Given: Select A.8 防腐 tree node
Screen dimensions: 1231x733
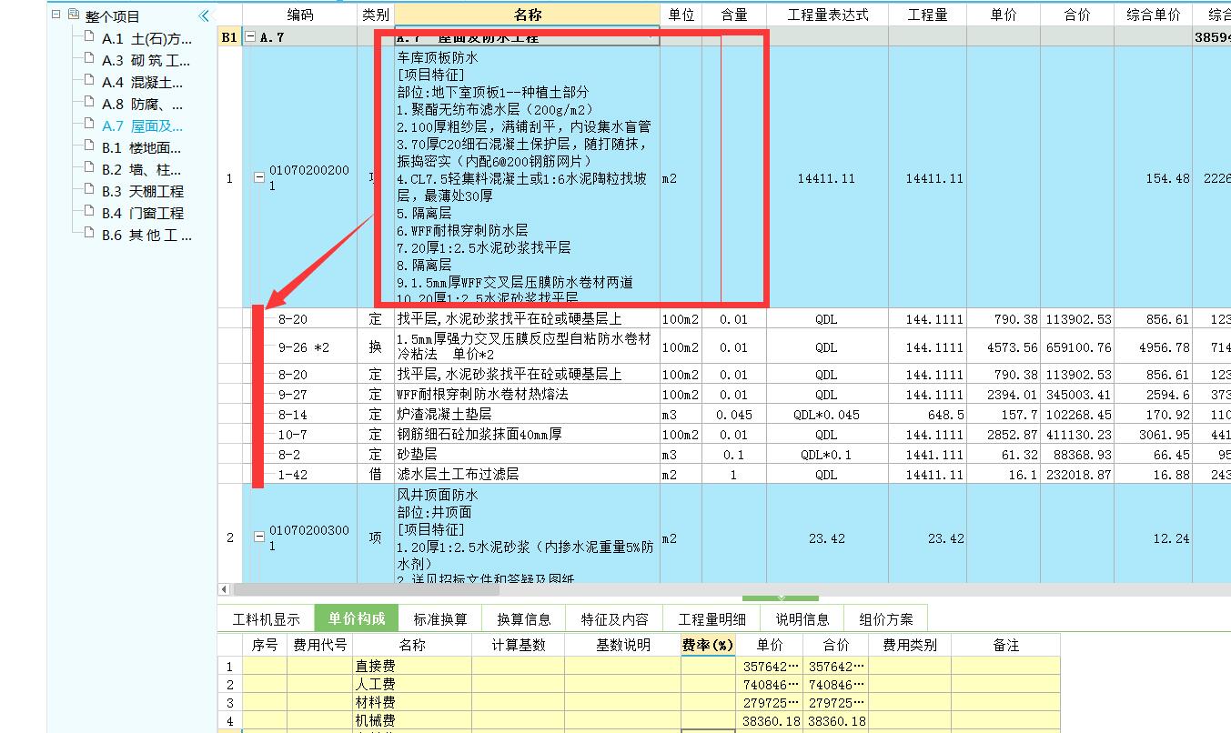Looking at the screenshot, I should coord(142,104).
